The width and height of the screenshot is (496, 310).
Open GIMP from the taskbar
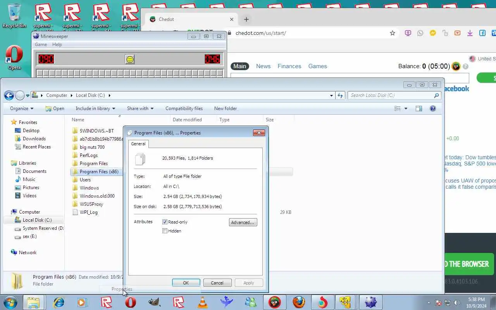(155, 302)
